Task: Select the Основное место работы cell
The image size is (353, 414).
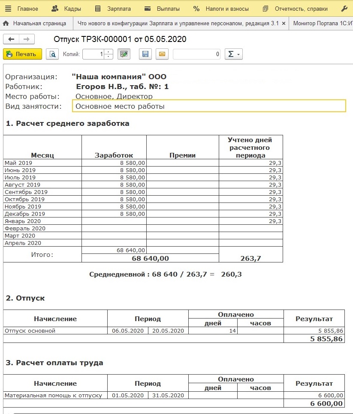Action: (x=209, y=106)
